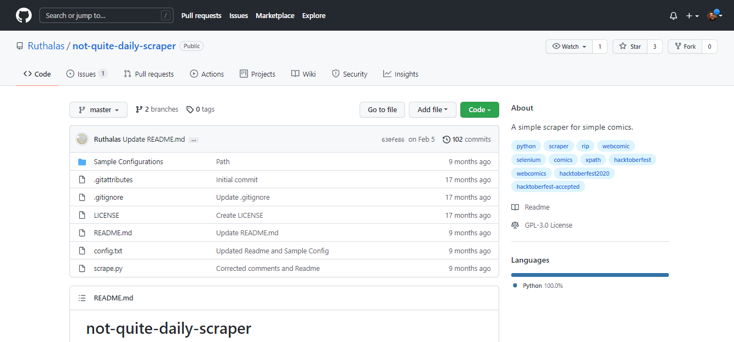Screen dimensions: 734x342
Task: Open the master branch dropdown
Action: point(99,110)
